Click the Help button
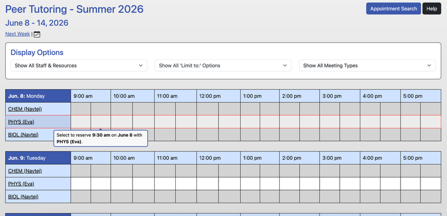The image size is (447, 216). [431, 9]
